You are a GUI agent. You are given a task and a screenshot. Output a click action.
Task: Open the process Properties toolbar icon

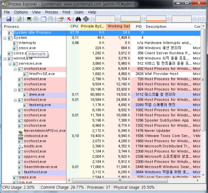[x=61, y=19]
